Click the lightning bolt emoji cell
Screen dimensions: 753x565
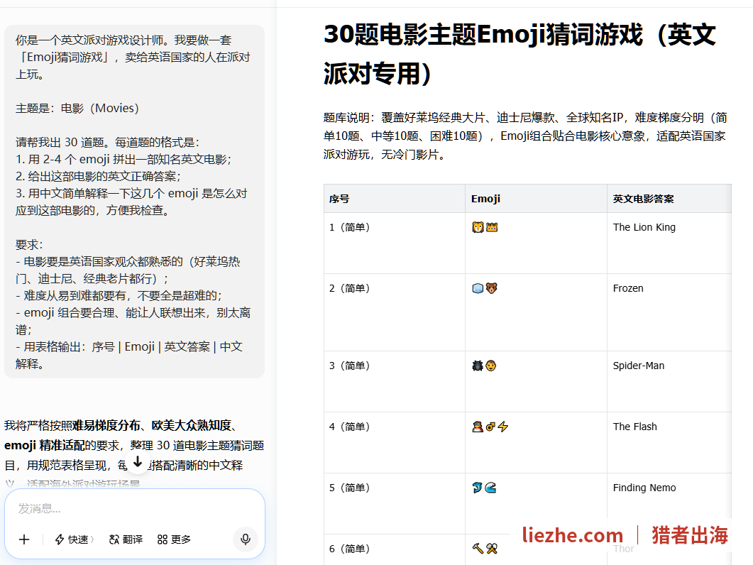coord(536,442)
